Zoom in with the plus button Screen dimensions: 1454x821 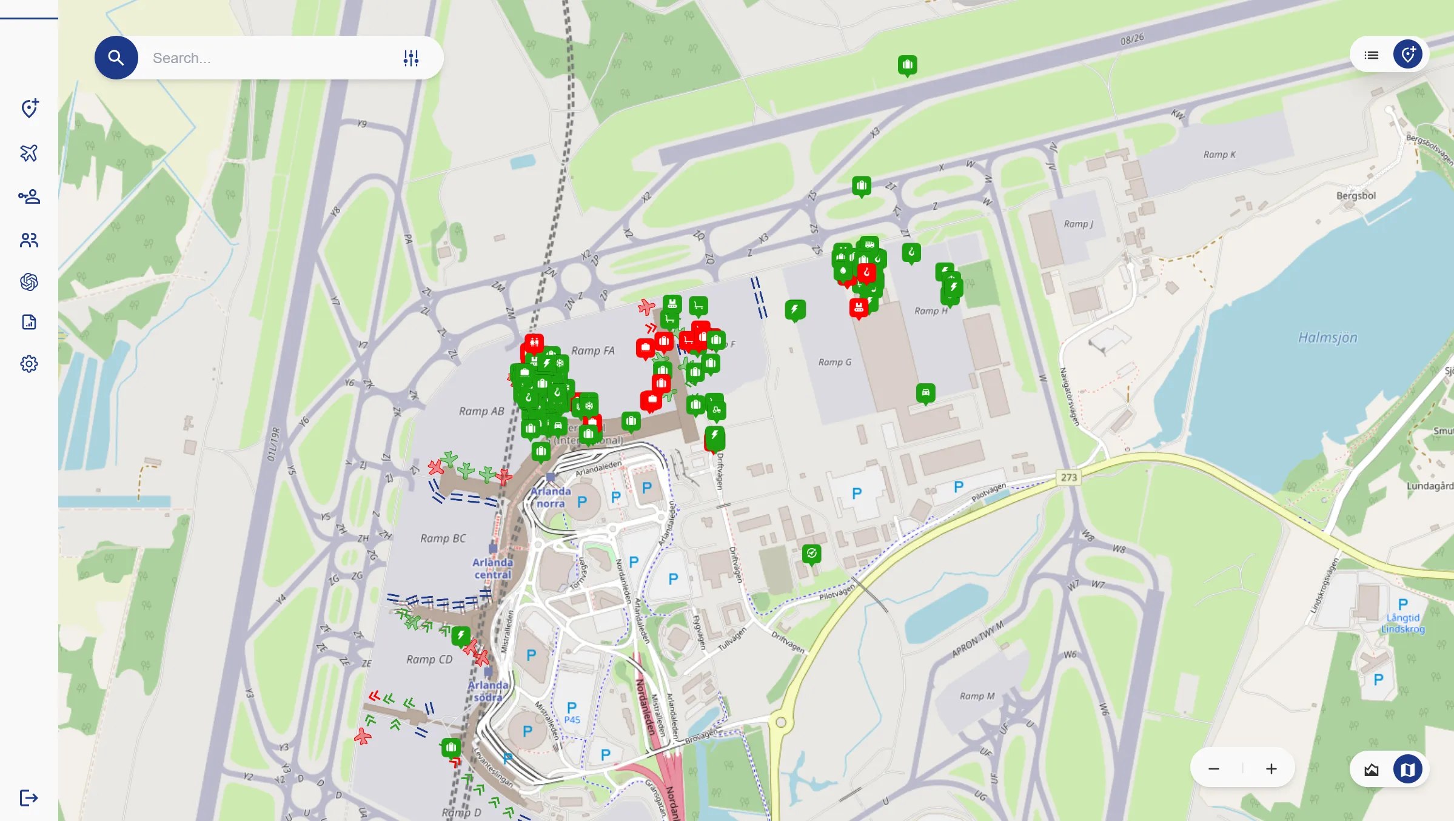(1271, 769)
